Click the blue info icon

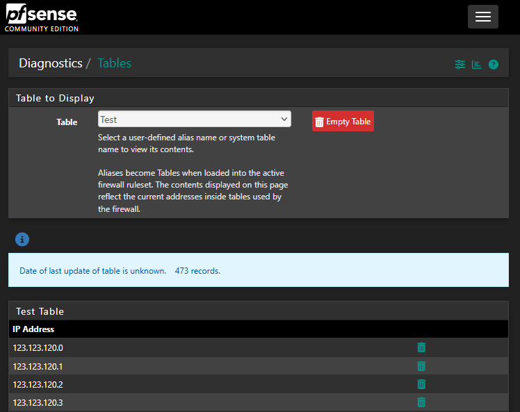(22, 240)
